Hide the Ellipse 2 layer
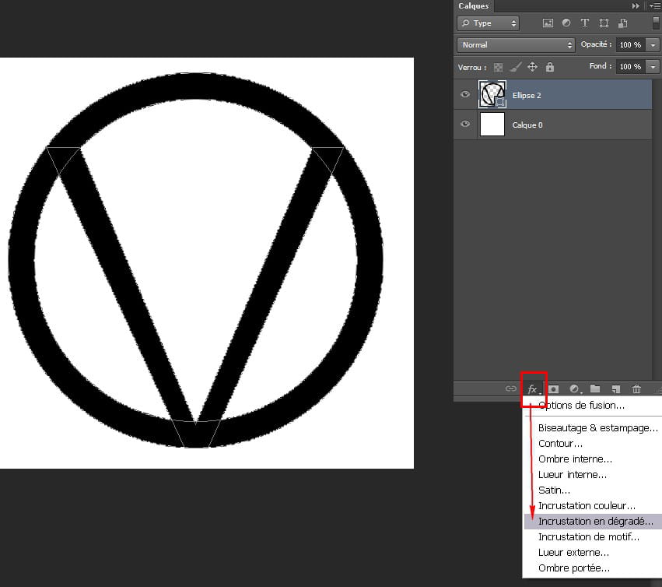 465,94
